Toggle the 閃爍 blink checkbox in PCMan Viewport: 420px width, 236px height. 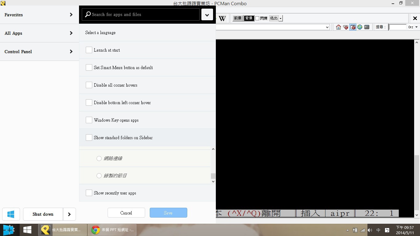click(x=257, y=18)
